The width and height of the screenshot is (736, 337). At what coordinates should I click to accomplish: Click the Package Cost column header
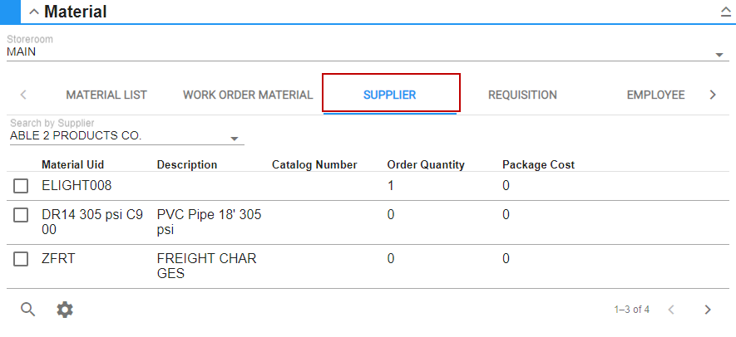[538, 164]
